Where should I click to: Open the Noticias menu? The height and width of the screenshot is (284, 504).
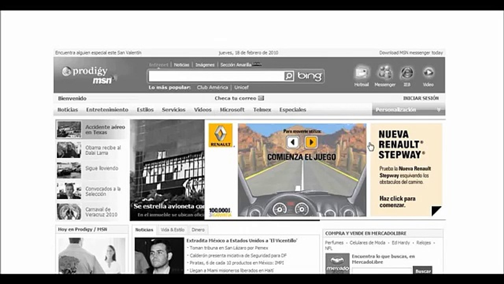[68, 110]
